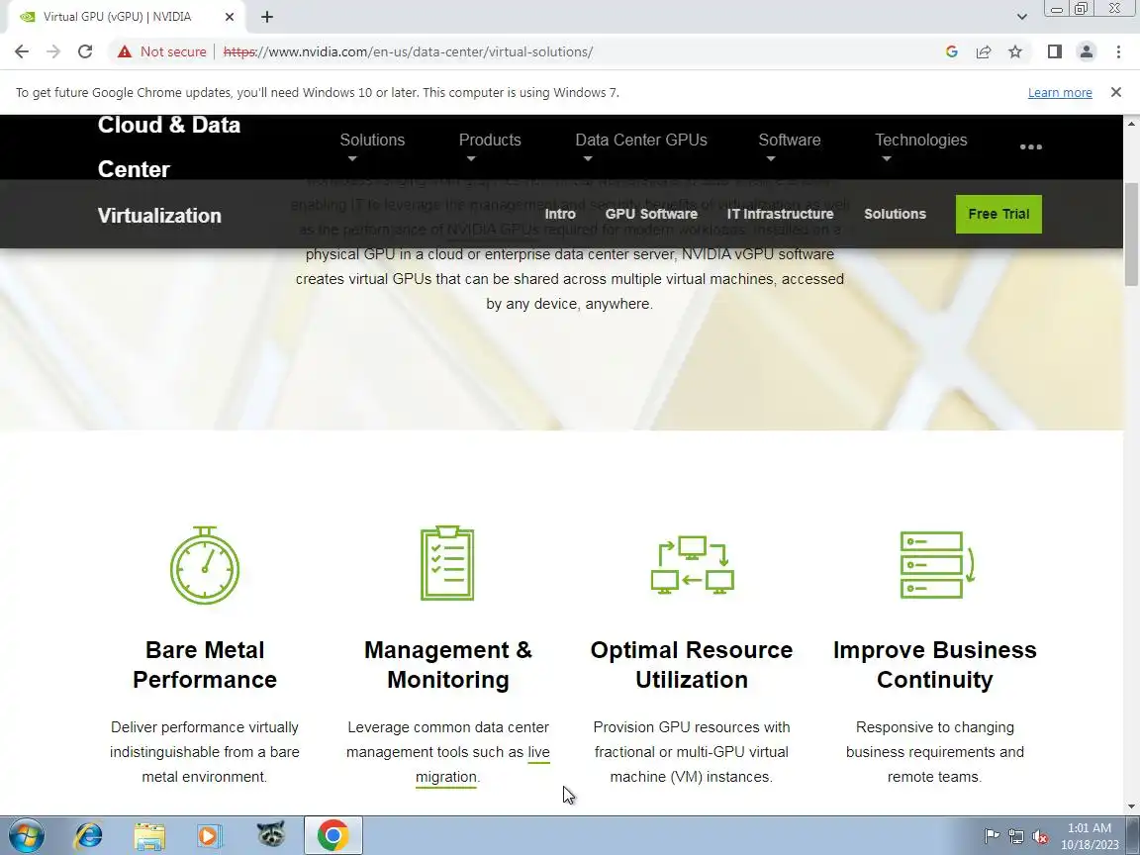
Task: Click the scrollbar up arrow
Action: pos(1132,123)
